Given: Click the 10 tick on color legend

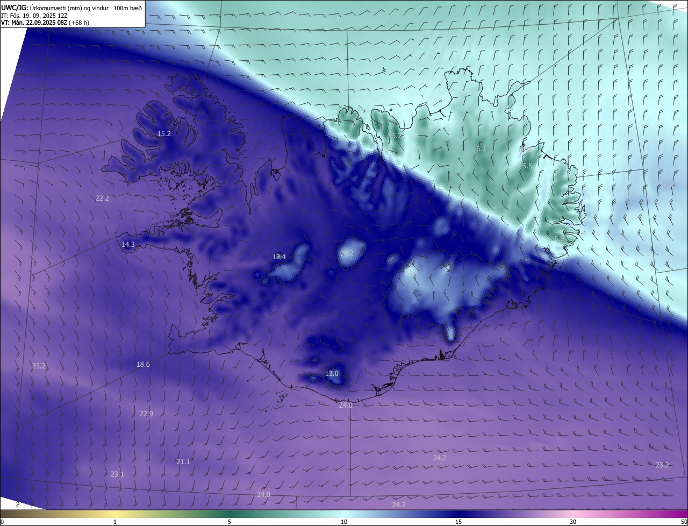Looking at the screenshot, I should [344, 522].
